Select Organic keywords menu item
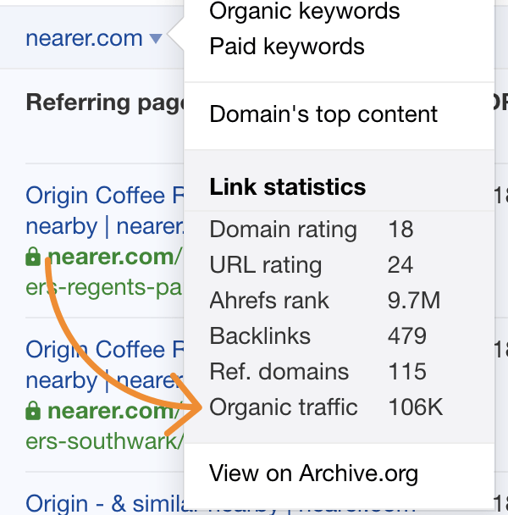This screenshot has height=515, width=508. coord(305,12)
